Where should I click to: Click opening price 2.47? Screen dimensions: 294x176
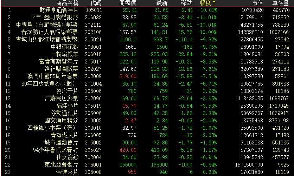pyautogui.click(x=131, y=121)
